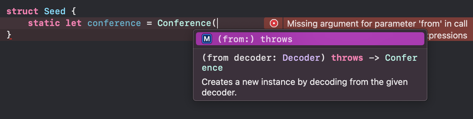Screen dimensions: 473x119
Task: Click the hidden error banner ending in "xpressions"
Action: (447, 35)
